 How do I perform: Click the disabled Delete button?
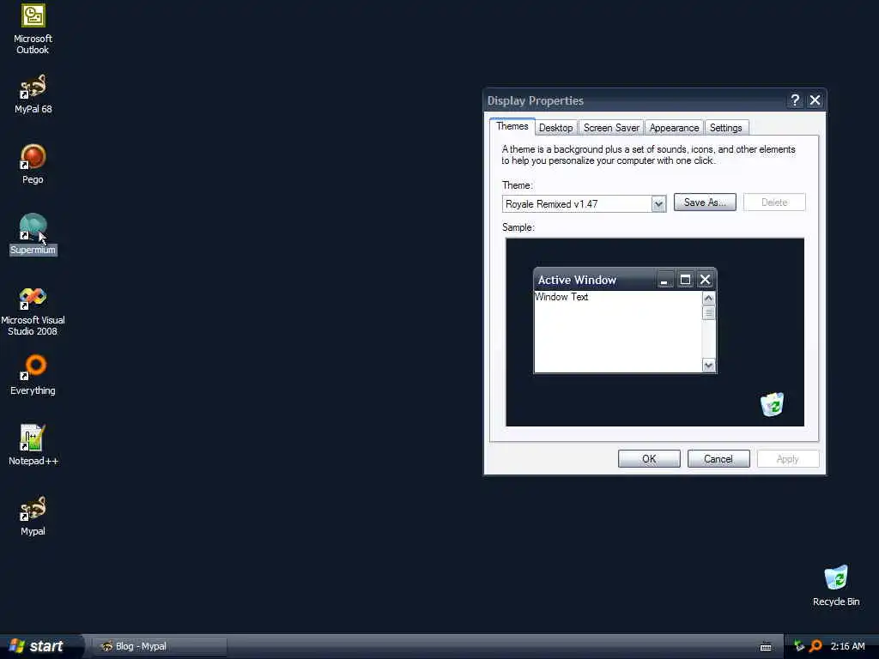click(x=774, y=203)
